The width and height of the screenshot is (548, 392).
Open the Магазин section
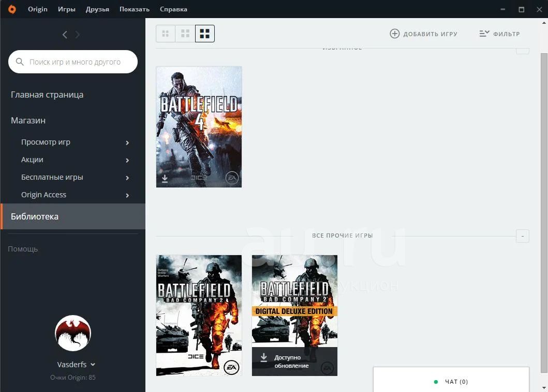(x=28, y=120)
